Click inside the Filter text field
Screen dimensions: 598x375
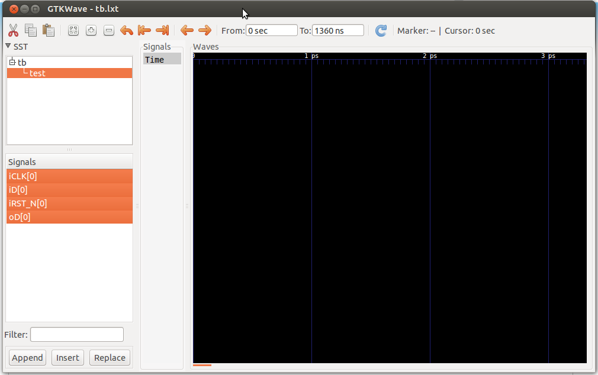coord(76,334)
